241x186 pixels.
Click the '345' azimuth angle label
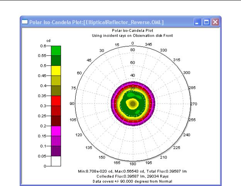(x=148, y=44)
